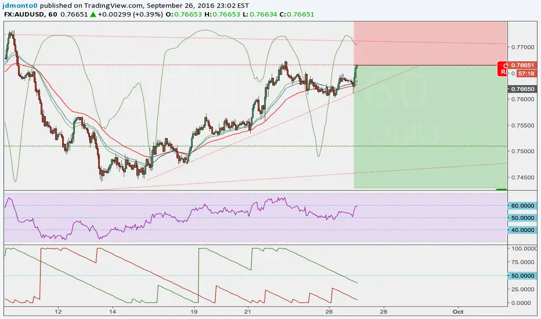
Task: Select the FX:AUDUSD, 60 symbol title
Action: (31, 14)
